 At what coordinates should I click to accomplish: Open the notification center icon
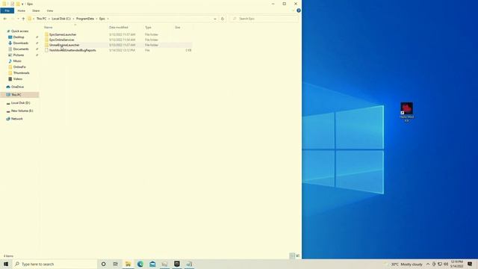click(470, 264)
